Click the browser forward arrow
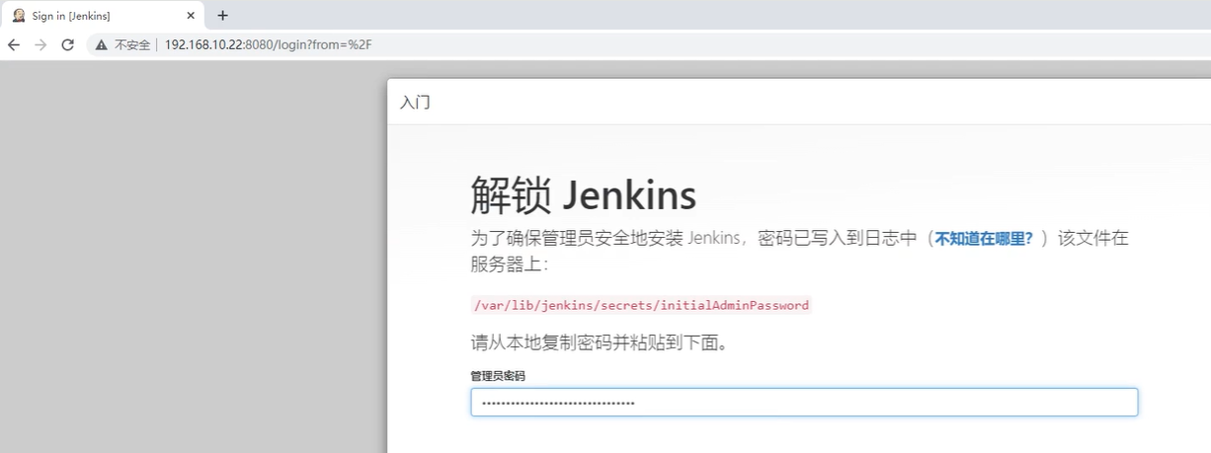 click(40, 44)
